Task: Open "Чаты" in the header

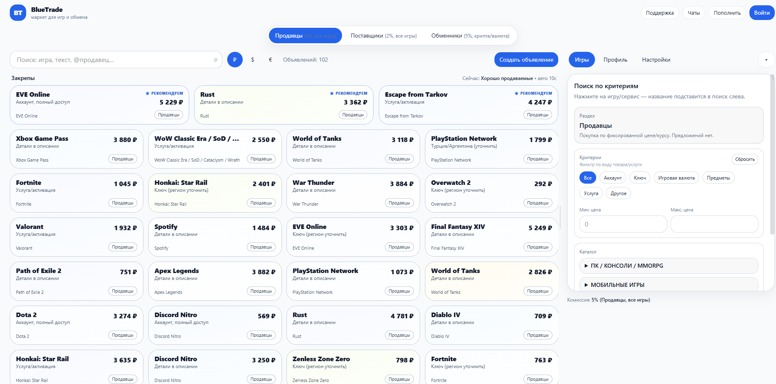Action: pyautogui.click(x=694, y=13)
